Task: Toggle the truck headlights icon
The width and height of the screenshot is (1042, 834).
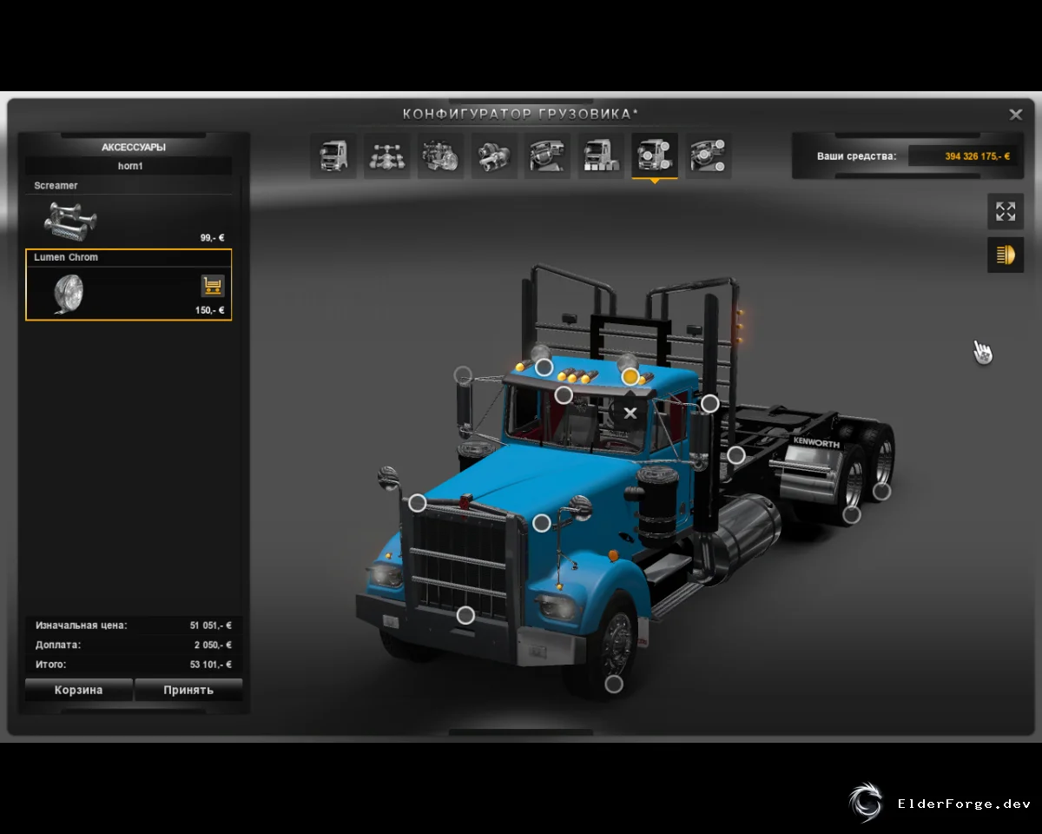Action: (1006, 255)
